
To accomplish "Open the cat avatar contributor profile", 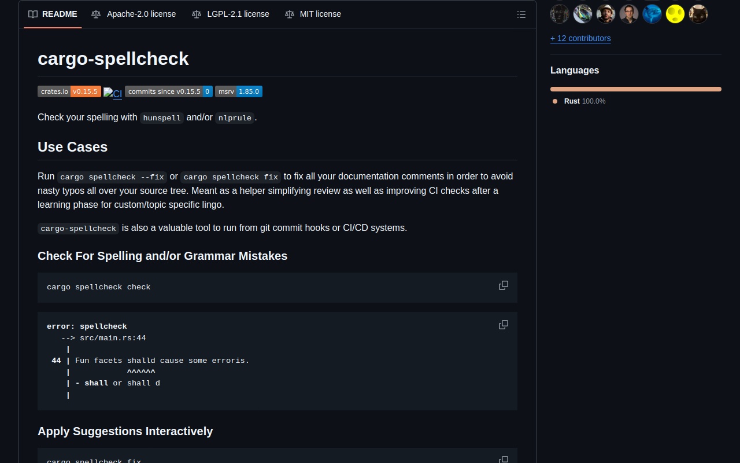I will 698,14.
